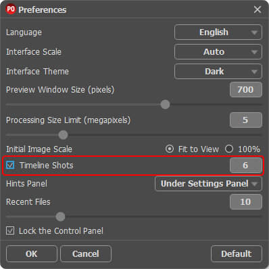Toggle Lock the Control Panel checkbox
The height and width of the screenshot is (269, 269).
click(x=10, y=230)
